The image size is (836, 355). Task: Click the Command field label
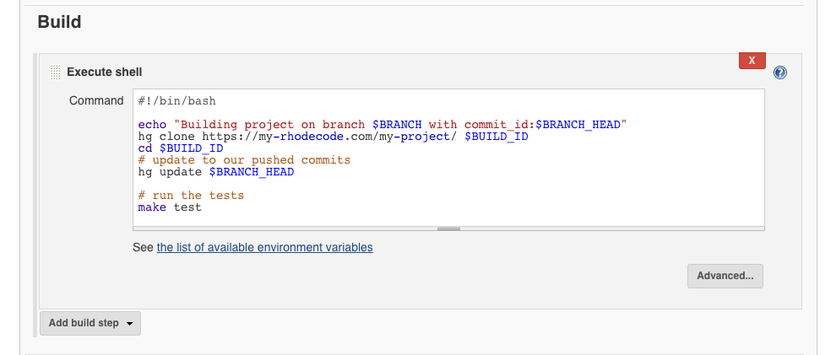pyautogui.click(x=96, y=101)
